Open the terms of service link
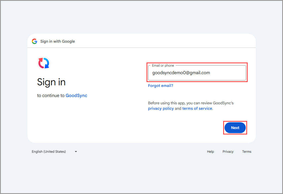 pyautogui.click(x=197, y=108)
